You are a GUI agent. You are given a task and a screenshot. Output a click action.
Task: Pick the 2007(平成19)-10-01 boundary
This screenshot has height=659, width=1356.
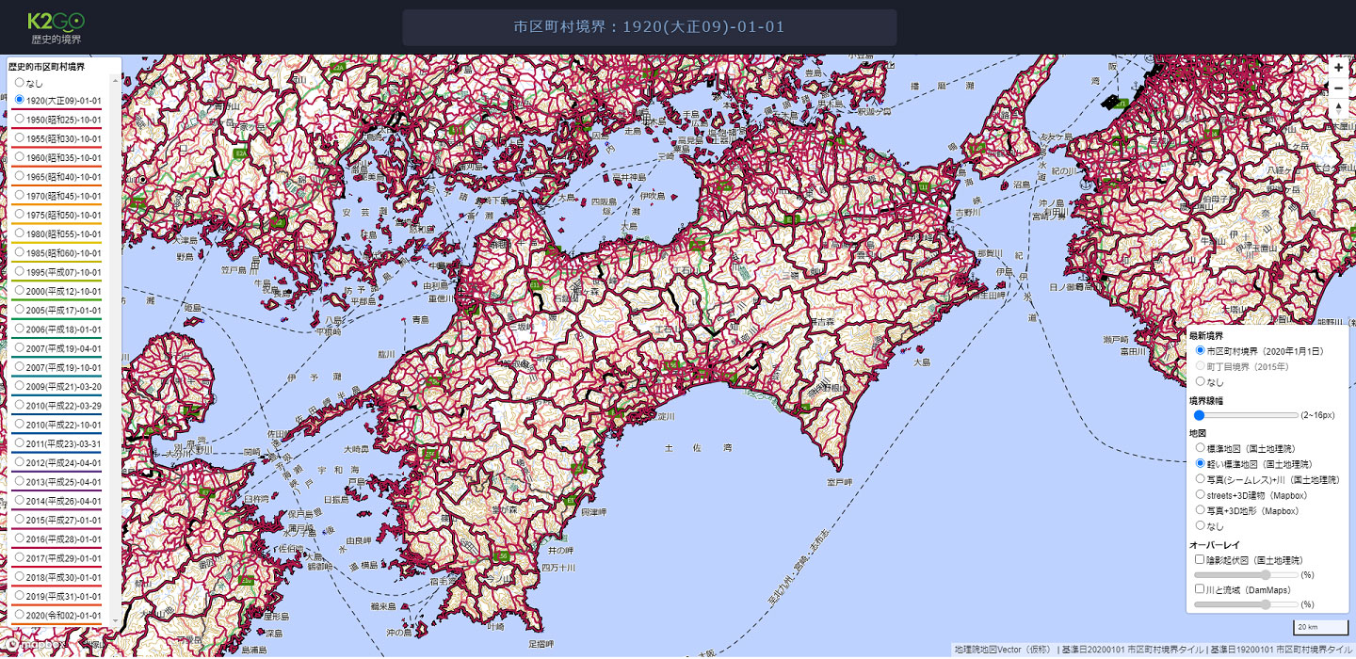tap(20, 367)
